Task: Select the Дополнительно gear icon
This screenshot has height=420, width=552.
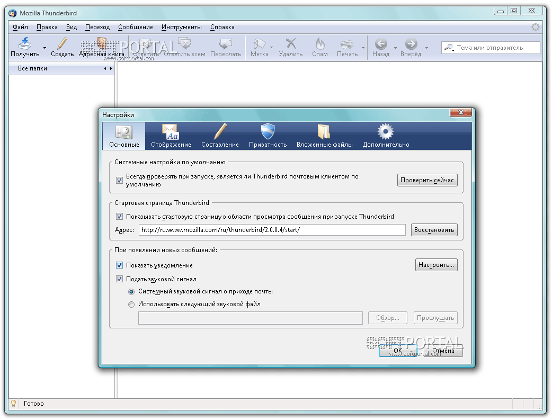Action: (x=386, y=132)
